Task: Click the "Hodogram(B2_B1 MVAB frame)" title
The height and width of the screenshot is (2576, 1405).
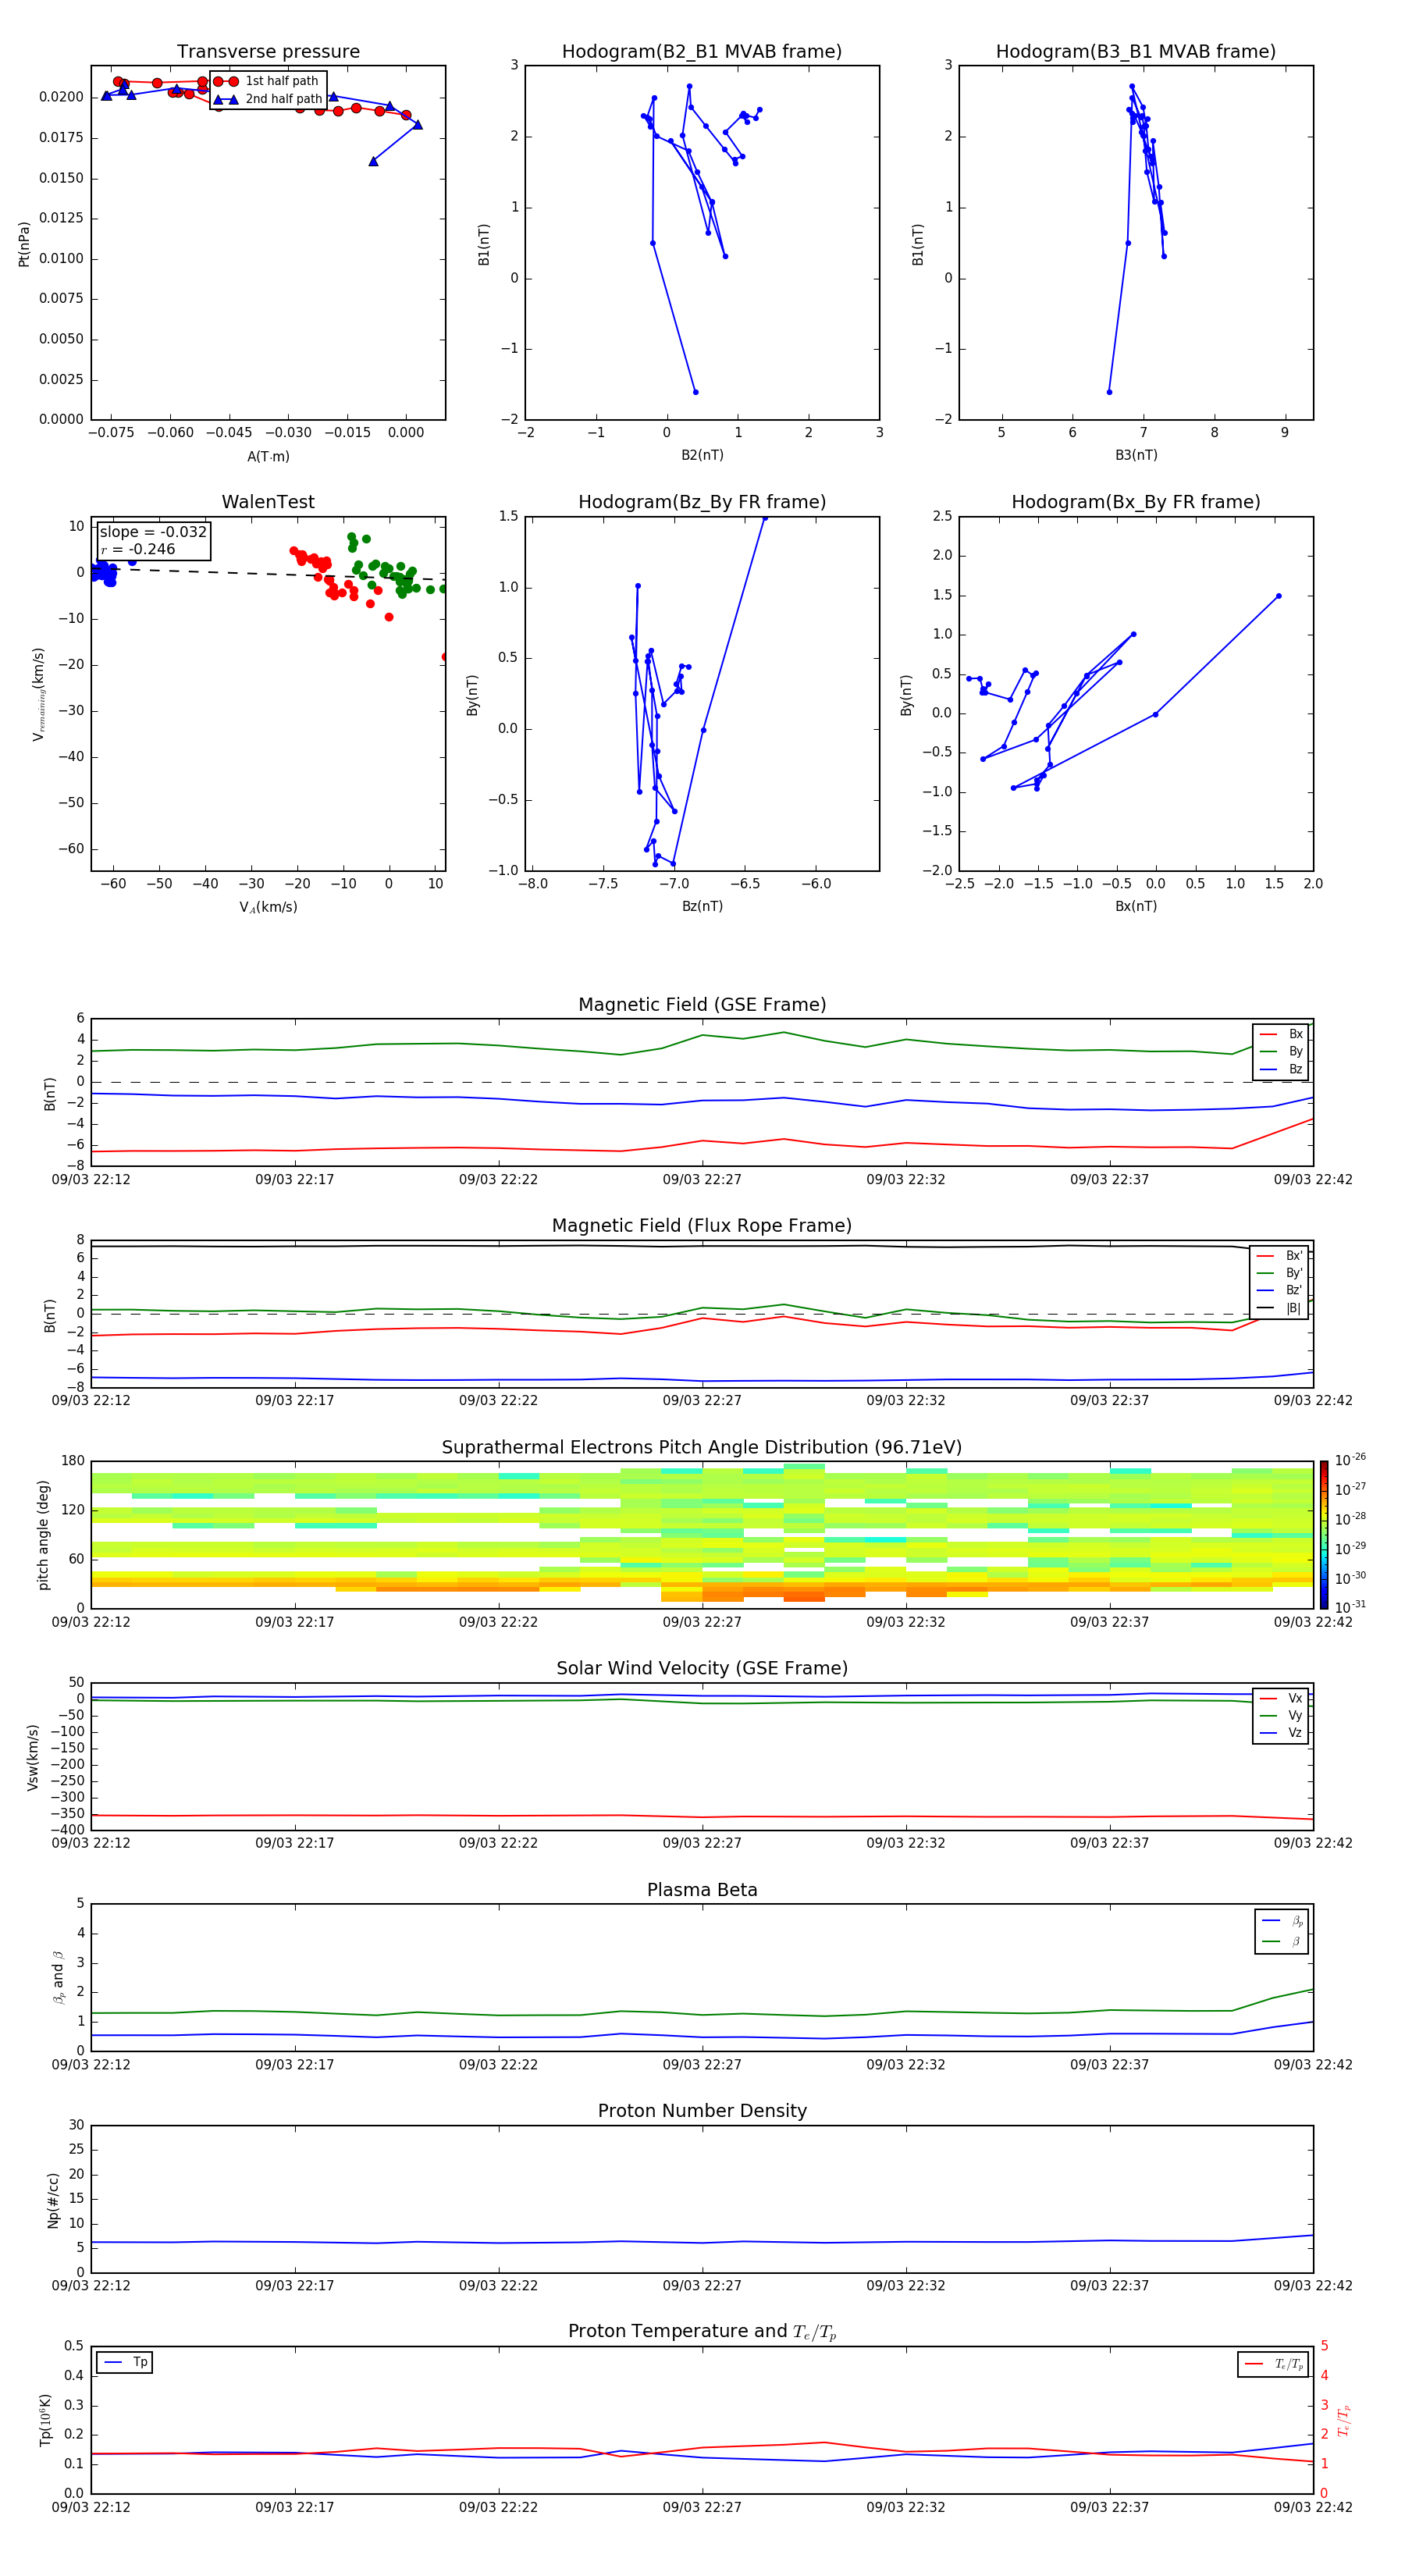Action: pos(702,52)
